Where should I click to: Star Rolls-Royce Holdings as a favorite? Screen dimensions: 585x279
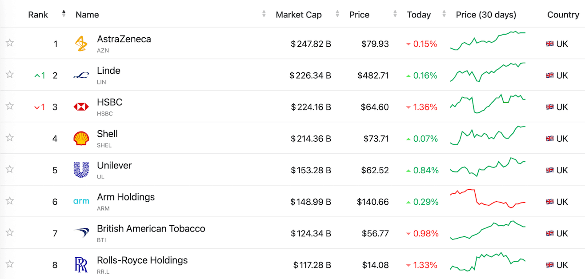pos(10,264)
